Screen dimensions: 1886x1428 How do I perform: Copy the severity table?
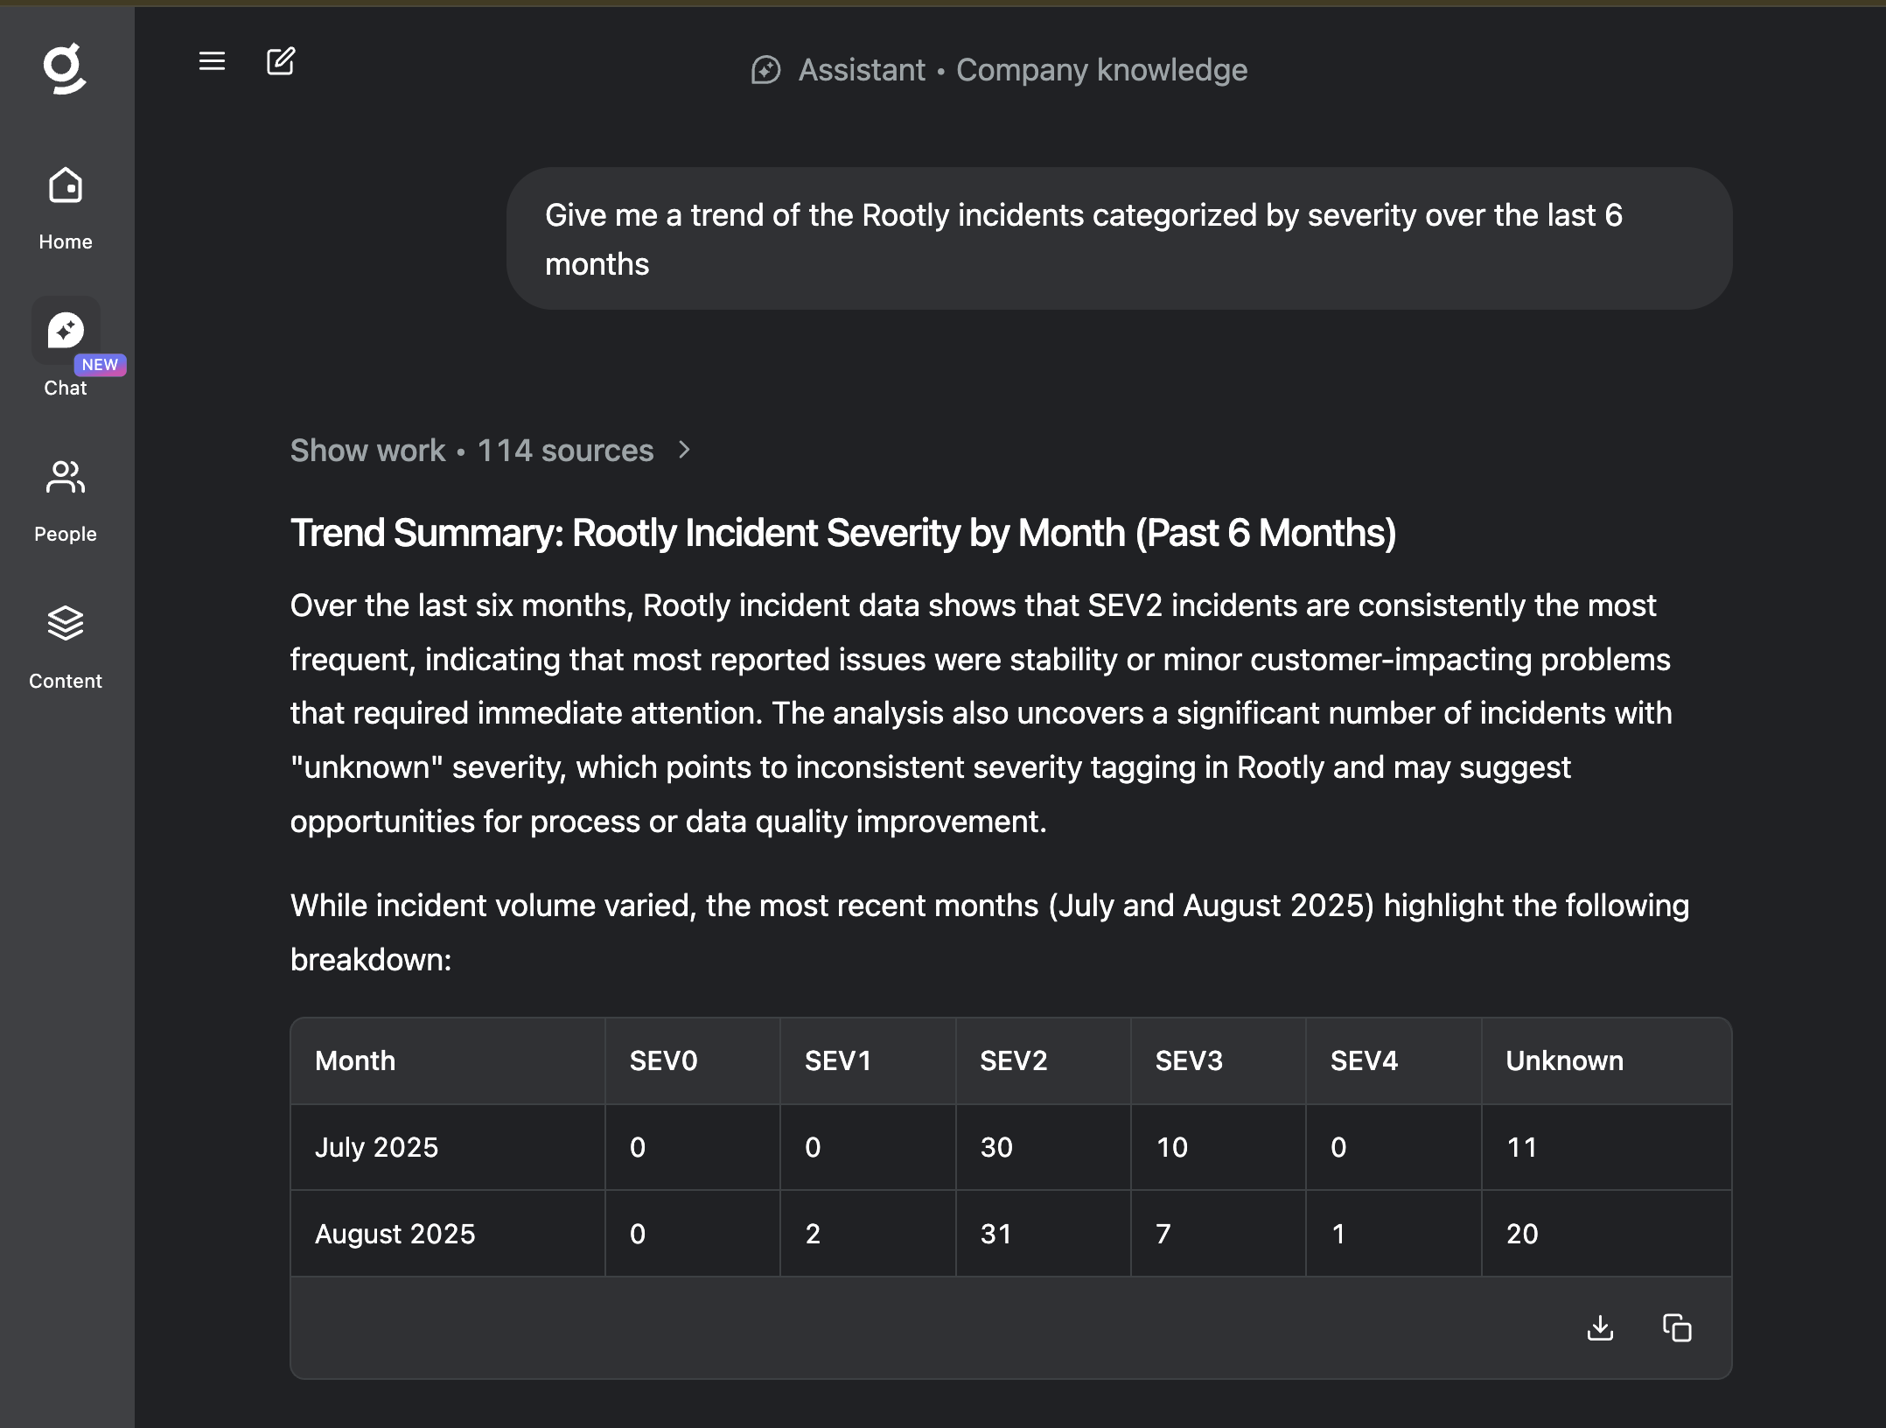coord(1677,1327)
